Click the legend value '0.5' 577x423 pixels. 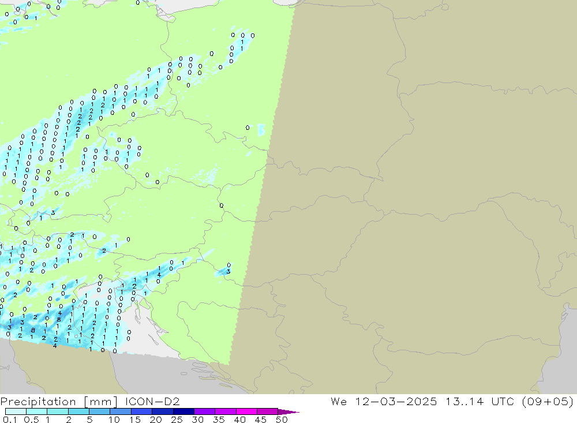31,420
